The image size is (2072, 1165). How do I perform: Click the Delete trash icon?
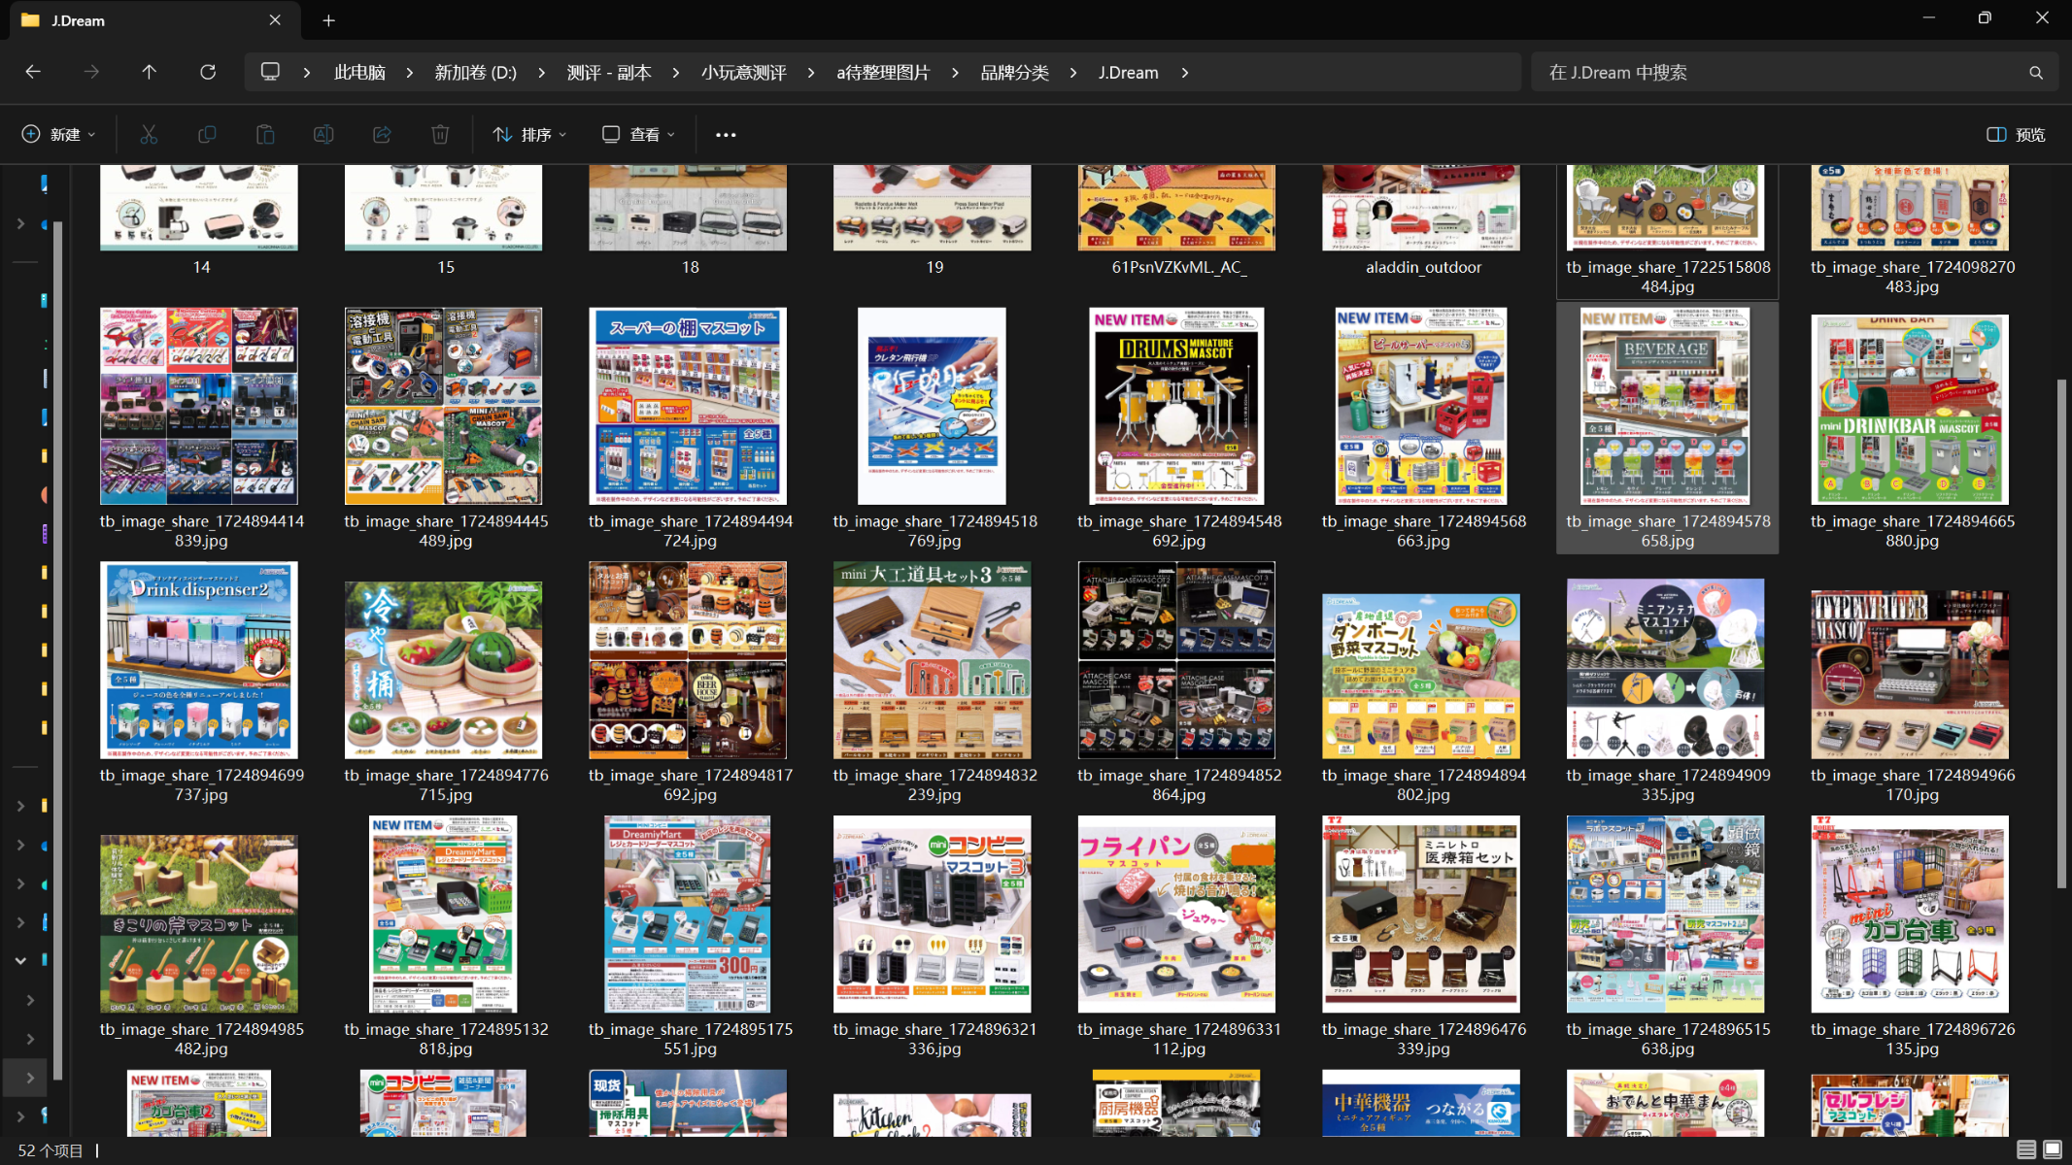click(x=440, y=135)
